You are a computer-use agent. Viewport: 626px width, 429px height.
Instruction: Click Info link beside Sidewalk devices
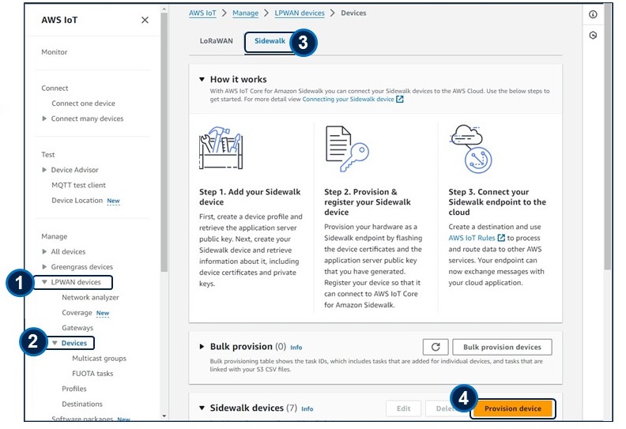307,408
